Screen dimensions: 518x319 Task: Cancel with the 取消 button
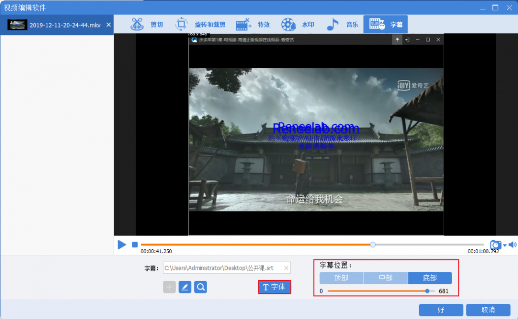488,310
